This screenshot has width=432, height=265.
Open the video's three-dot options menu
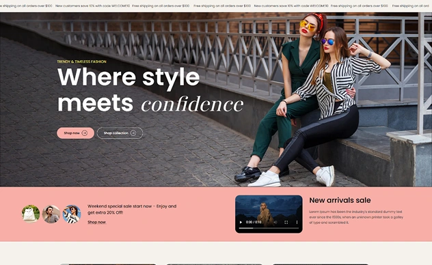297,222
